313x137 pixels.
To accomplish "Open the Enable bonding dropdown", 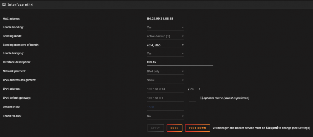I will click(165, 27).
